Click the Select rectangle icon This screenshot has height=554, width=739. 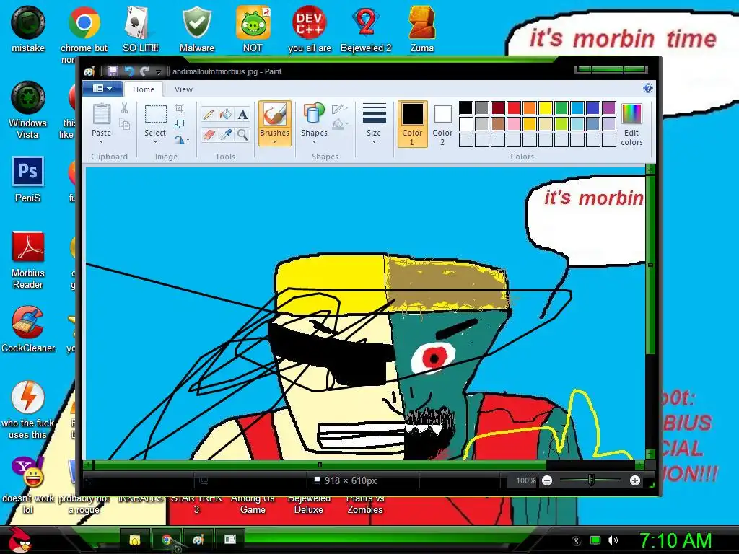155,115
